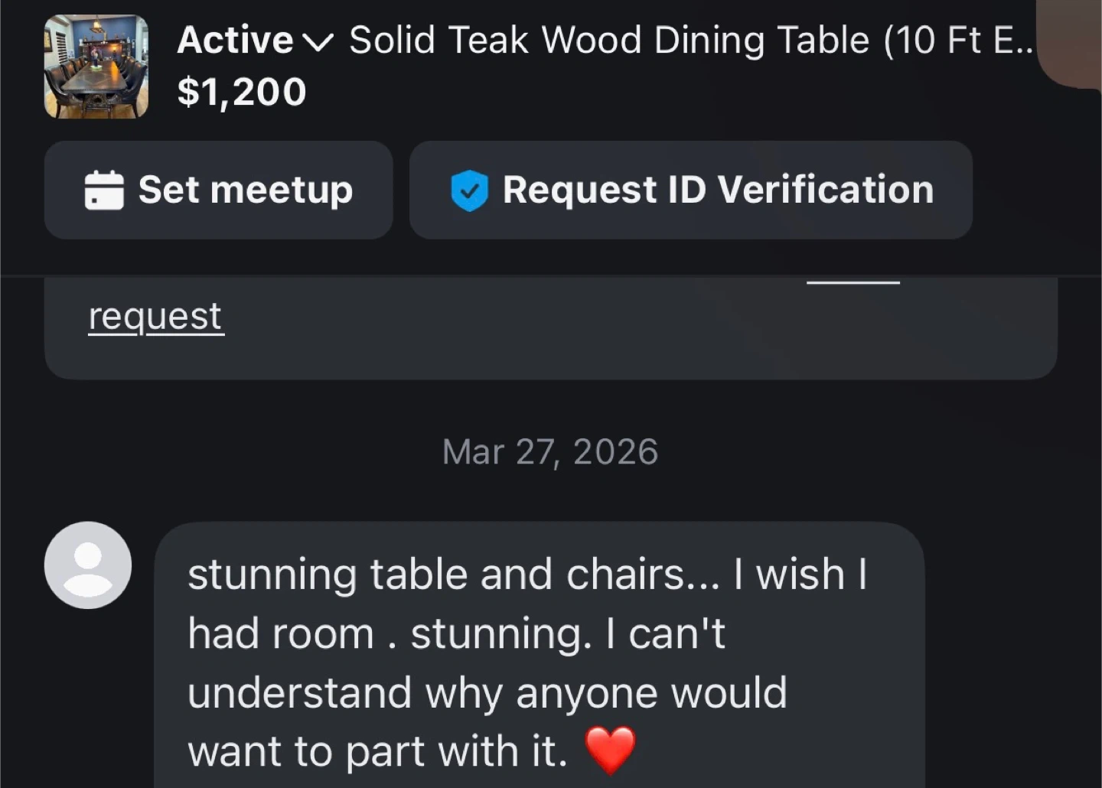Click the blue verification shield icon

pyautogui.click(x=469, y=190)
